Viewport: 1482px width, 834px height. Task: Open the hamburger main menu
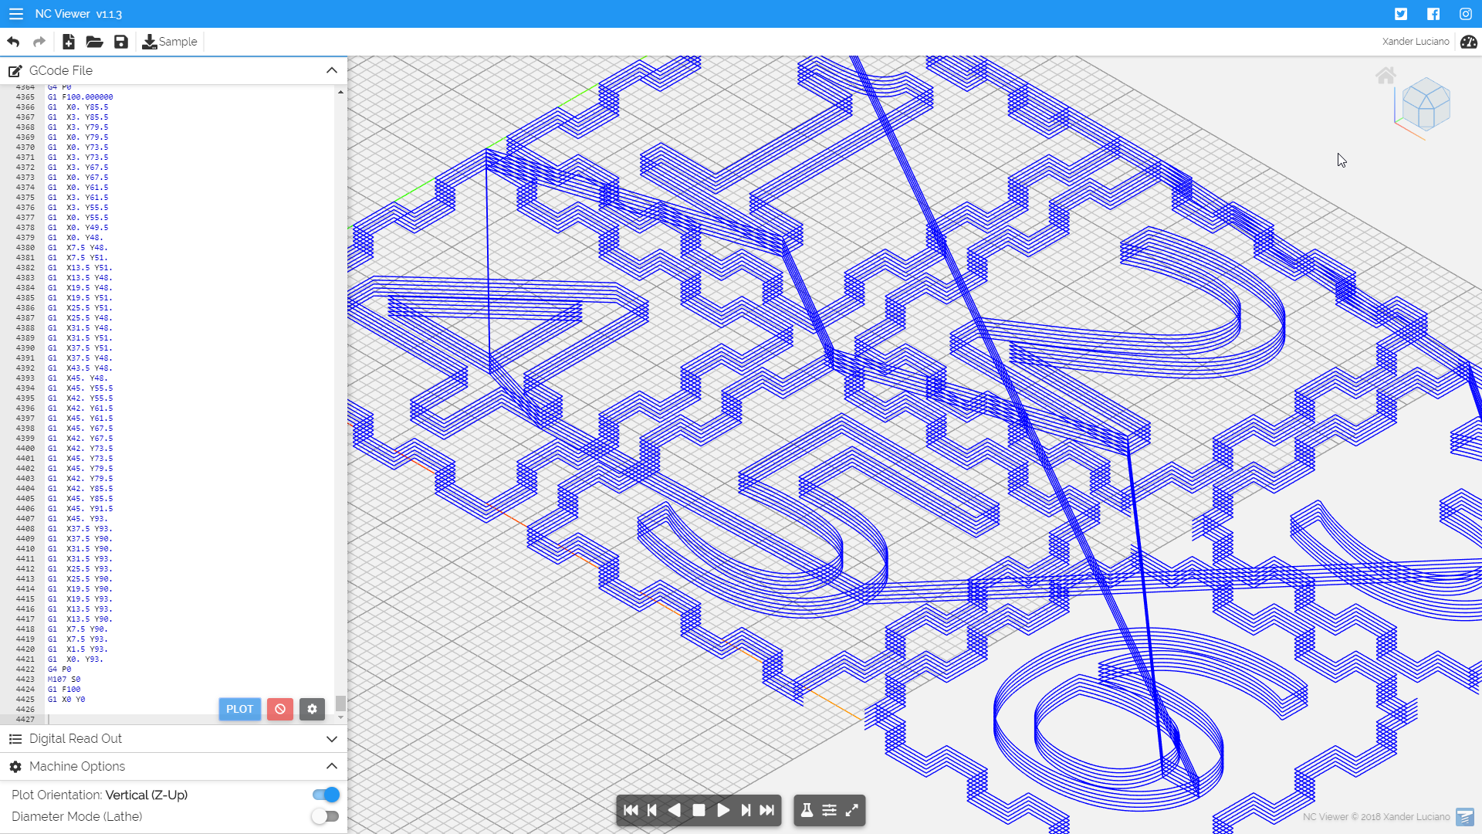(x=15, y=14)
